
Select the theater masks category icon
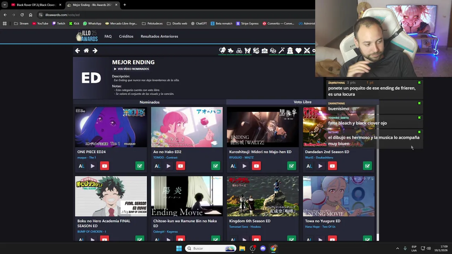(x=273, y=51)
